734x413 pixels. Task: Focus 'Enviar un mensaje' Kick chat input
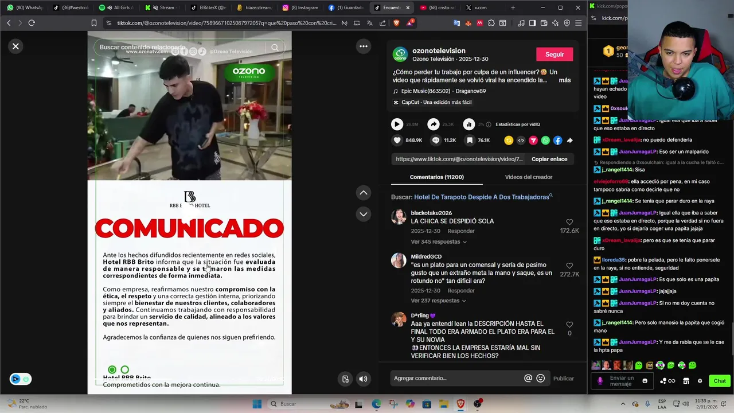click(x=623, y=381)
